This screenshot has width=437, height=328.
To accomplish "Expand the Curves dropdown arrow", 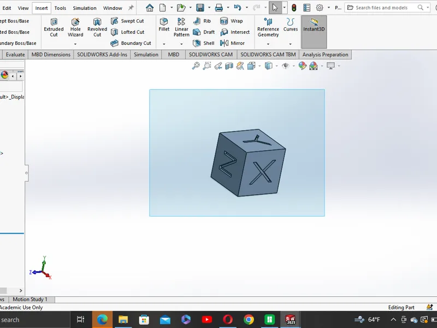I will point(291,44).
